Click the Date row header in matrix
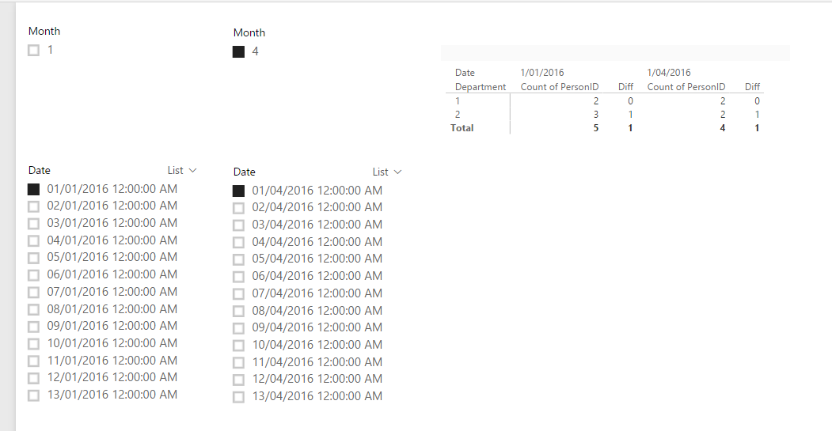This screenshot has width=832, height=431. (x=465, y=73)
